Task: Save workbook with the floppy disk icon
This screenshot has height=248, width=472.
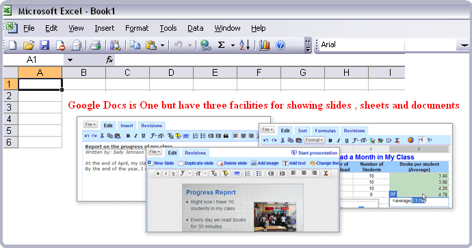Action: pos(44,45)
